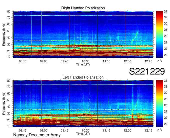Click 'Time (UT)' label under top plot

click(83, 64)
